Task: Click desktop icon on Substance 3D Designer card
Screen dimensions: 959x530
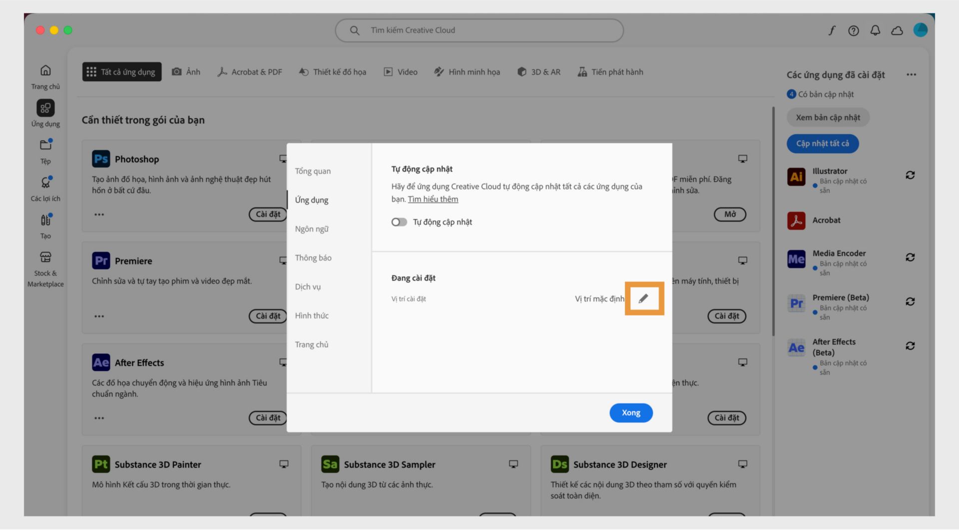Action: click(742, 464)
